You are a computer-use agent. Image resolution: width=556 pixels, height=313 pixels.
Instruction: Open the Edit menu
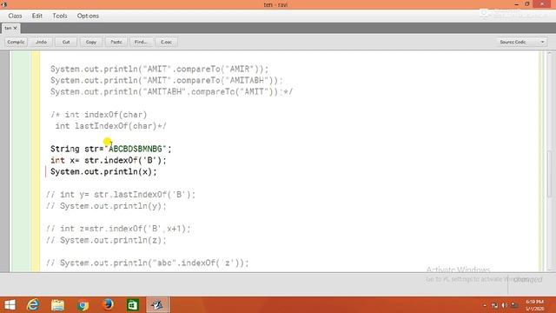36,16
